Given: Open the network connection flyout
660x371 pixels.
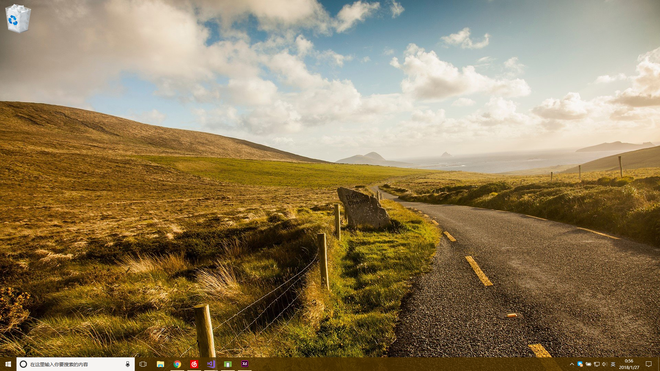Looking at the screenshot, I should tap(596, 364).
